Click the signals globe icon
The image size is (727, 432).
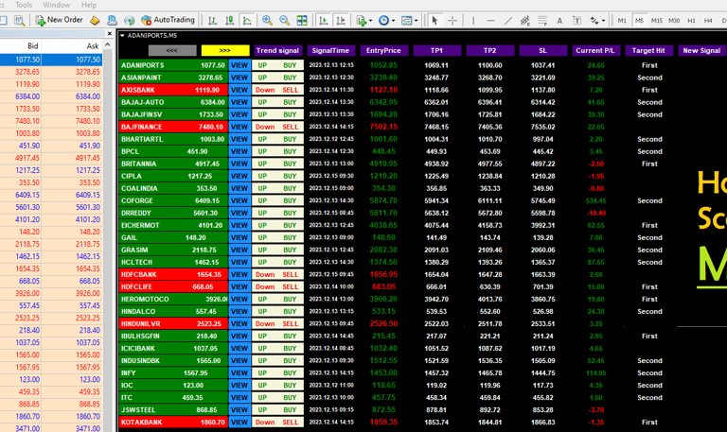(129, 21)
